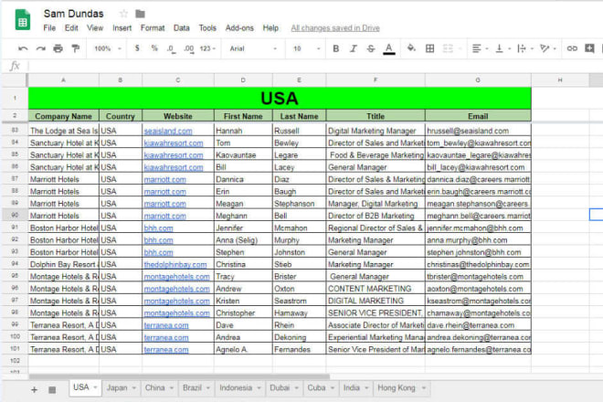Image resolution: width=603 pixels, height=402 pixels.
Task: Open vertical align options
Action: click(x=503, y=48)
